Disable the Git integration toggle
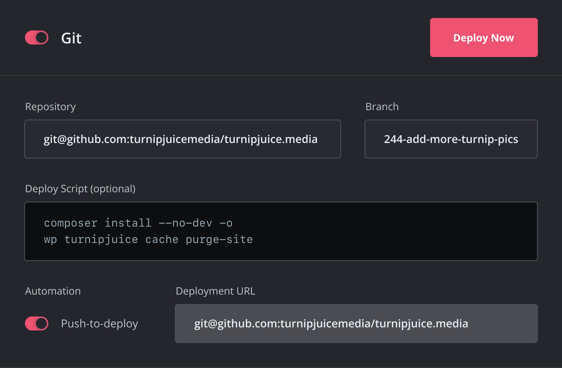 pyautogui.click(x=36, y=38)
